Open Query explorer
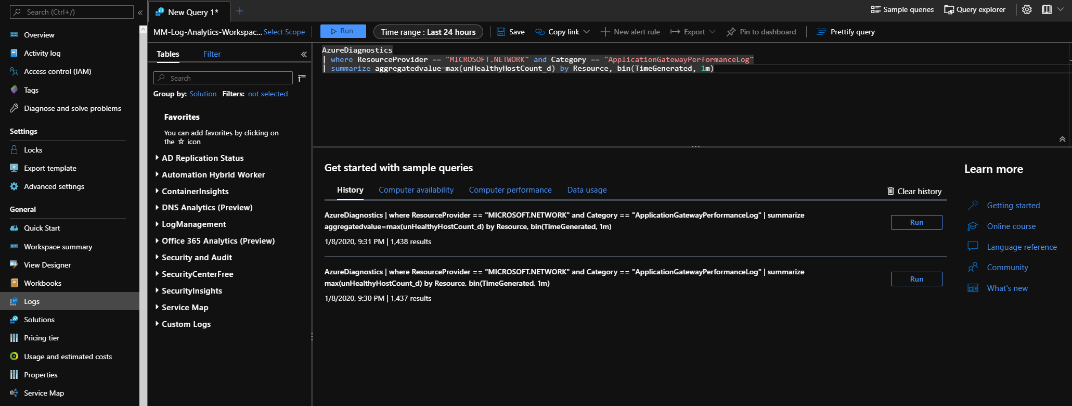Screen dimensions: 1072x406 975,9
